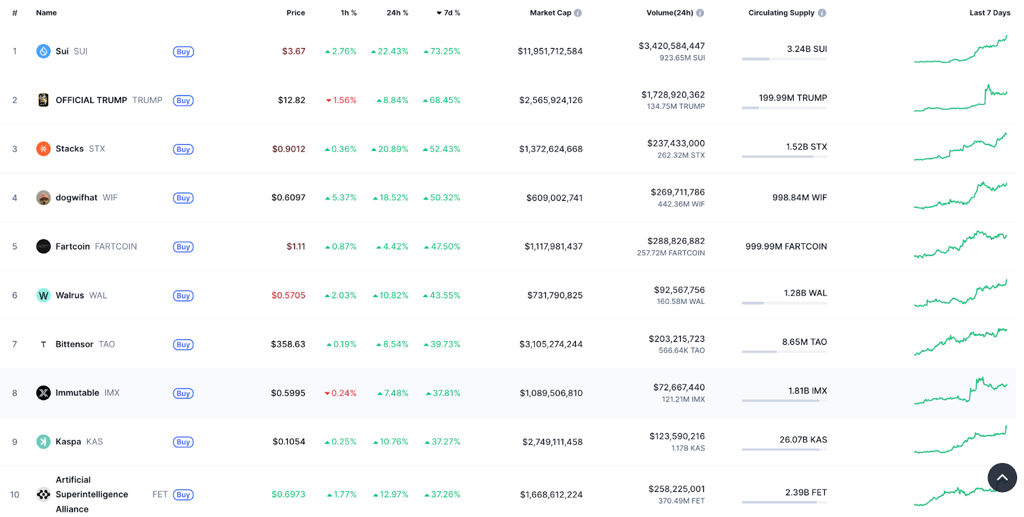Click the Sui coin logo icon
Screen dimensions: 1024x517
tap(44, 51)
